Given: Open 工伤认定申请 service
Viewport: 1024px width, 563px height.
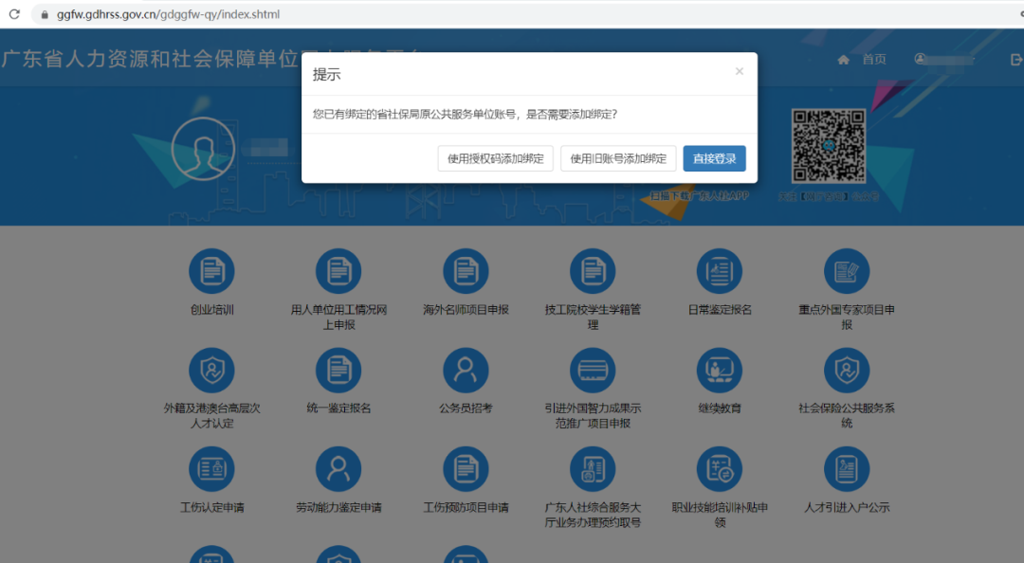Looking at the screenshot, I should 211,468.
